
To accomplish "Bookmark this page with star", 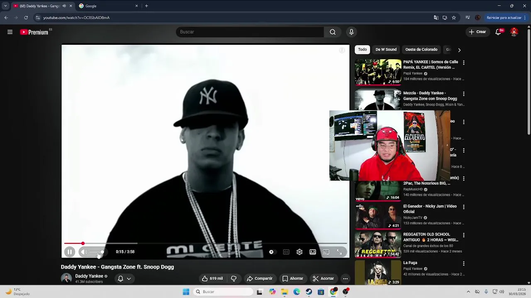I will tap(454, 18).
